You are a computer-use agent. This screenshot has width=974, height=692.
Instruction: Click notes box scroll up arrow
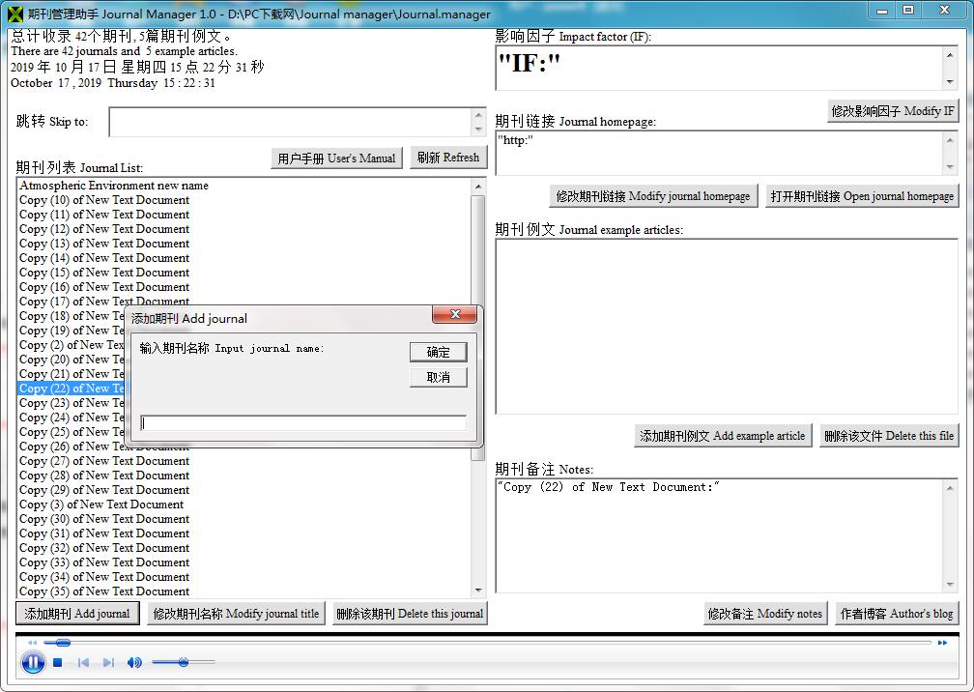950,488
